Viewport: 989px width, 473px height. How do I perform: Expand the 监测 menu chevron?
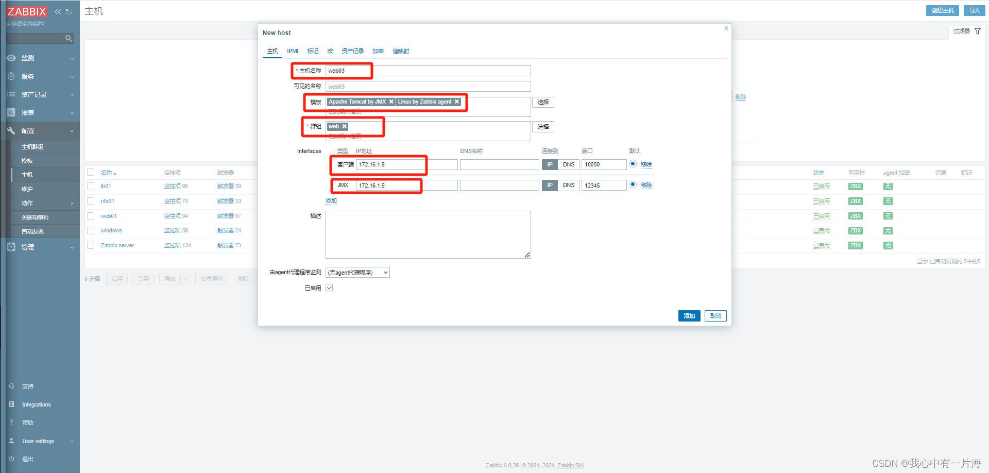point(72,59)
